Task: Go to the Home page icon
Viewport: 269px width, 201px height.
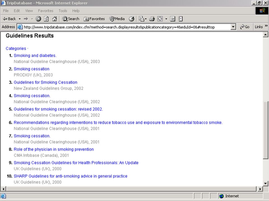Action: click(55, 19)
